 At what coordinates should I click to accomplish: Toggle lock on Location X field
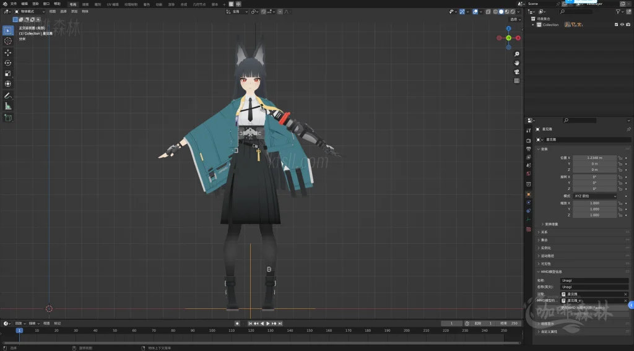pyautogui.click(x=620, y=158)
